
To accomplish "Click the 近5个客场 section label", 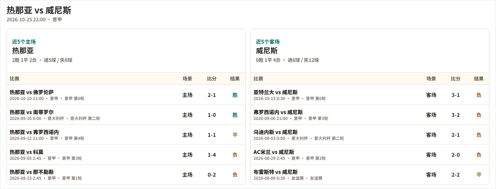I will (x=268, y=42).
